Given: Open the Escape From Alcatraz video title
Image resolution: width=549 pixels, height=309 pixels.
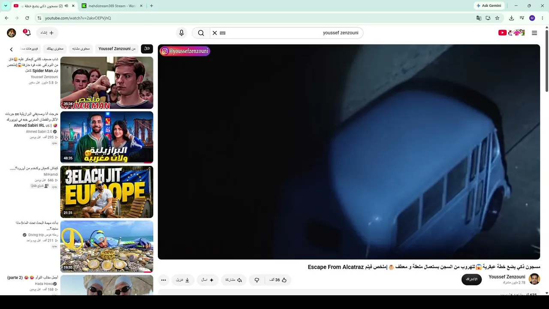Looking at the screenshot, I should click(424, 267).
